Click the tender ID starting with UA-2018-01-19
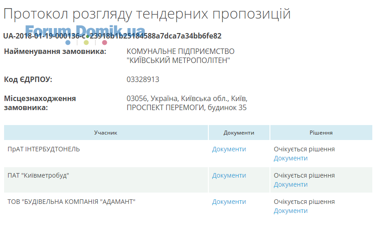Image resolution: width=380 pixels, height=227 pixels. pyautogui.click(x=112, y=36)
